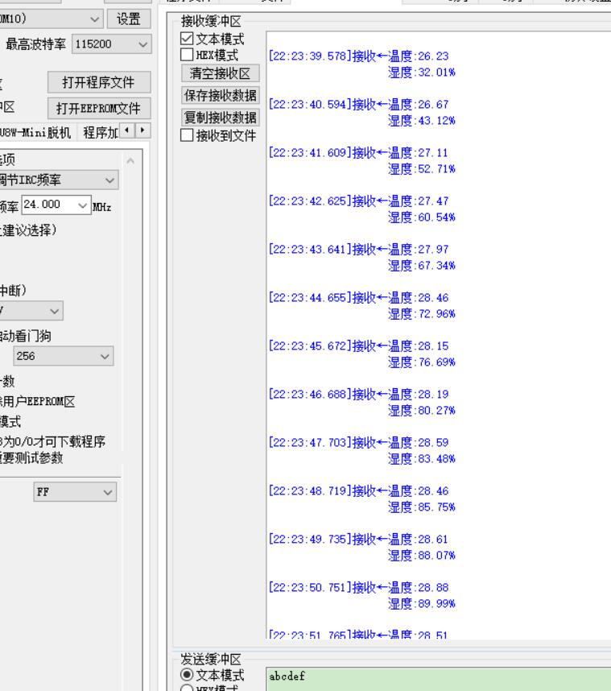Click the timestamp [22:23:40.594]
This screenshot has width=611, height=691.
[x=310, y=105]
